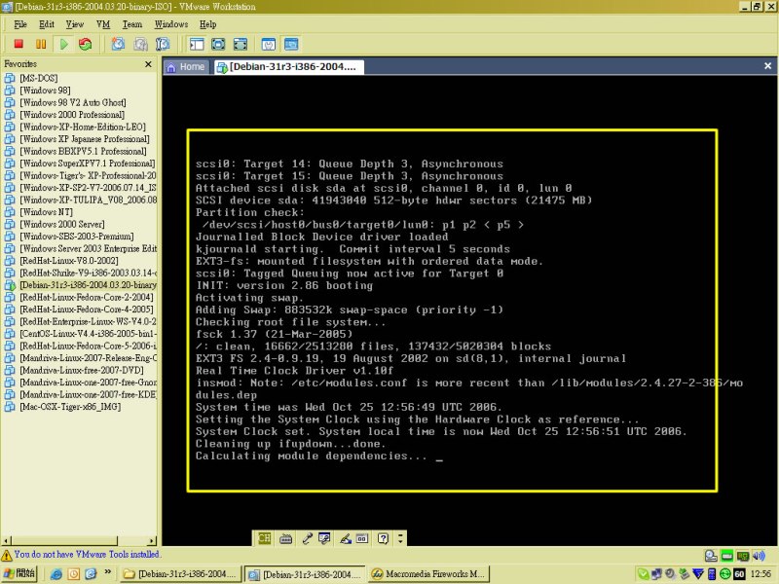The image size is (779, 584).
Task: Enter Full Screen mode icon
Action: [241, 44]
